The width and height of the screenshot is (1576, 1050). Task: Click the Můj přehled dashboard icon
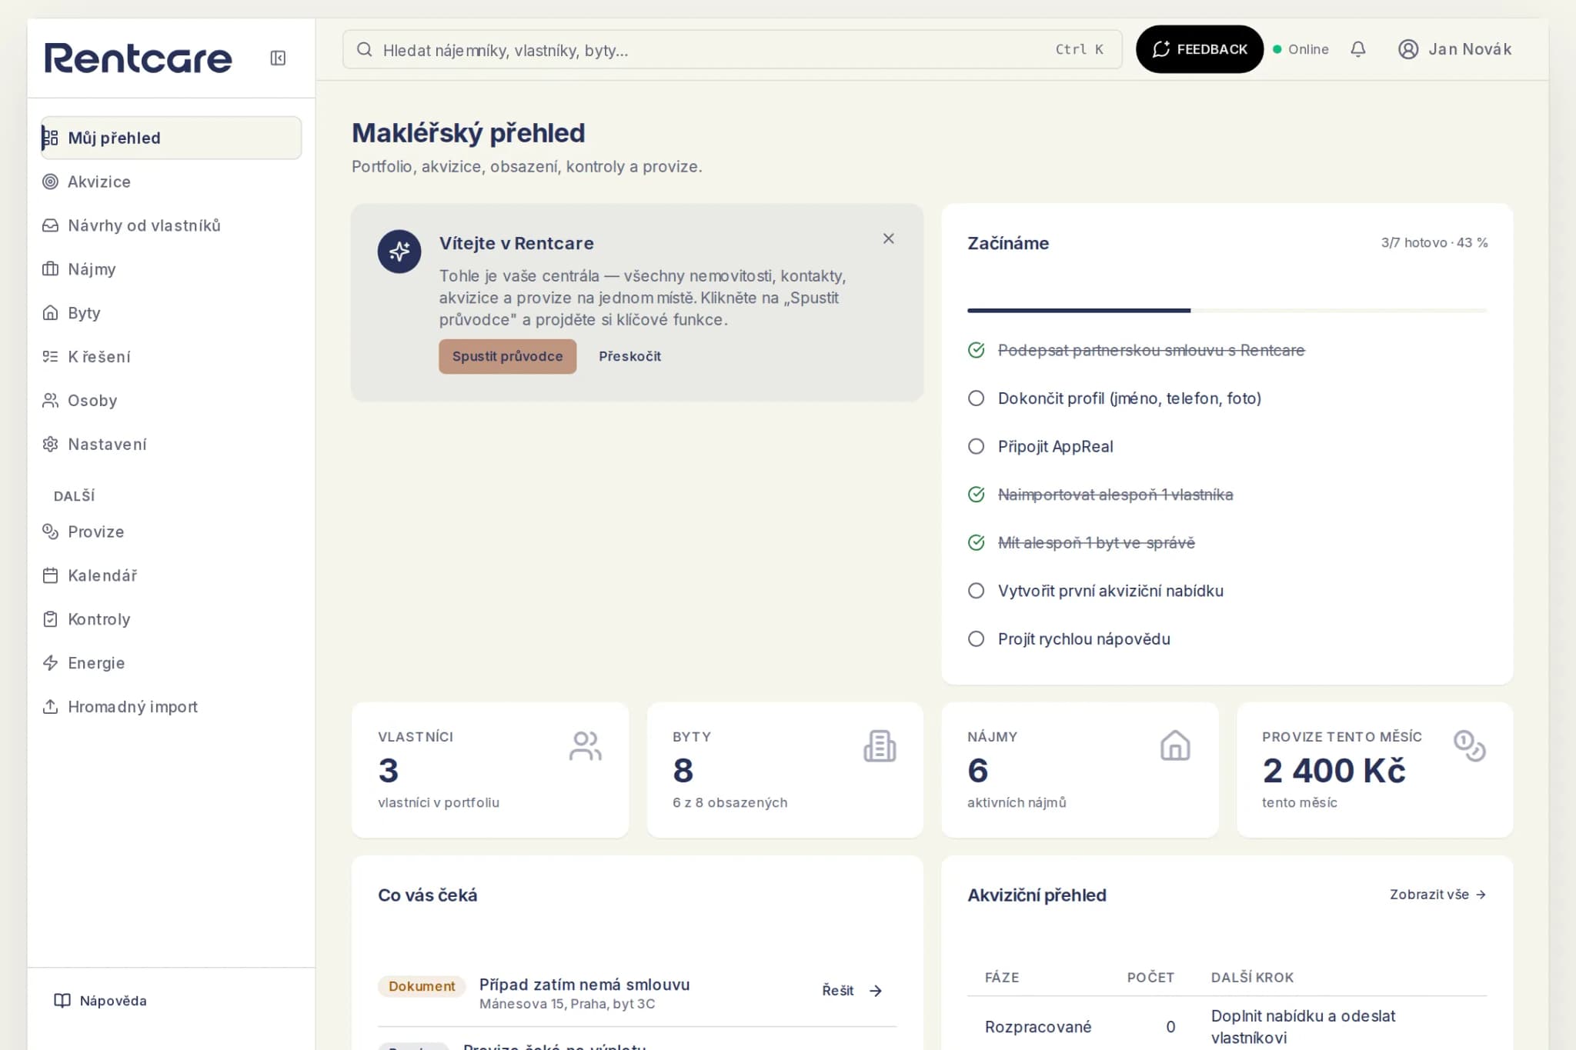click(50, 138)
